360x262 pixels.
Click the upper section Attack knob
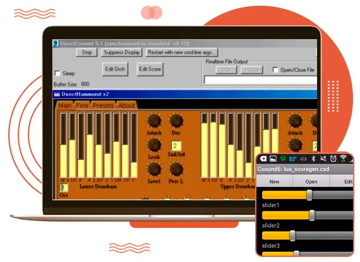pyautogui.click(x=295, y=121)
